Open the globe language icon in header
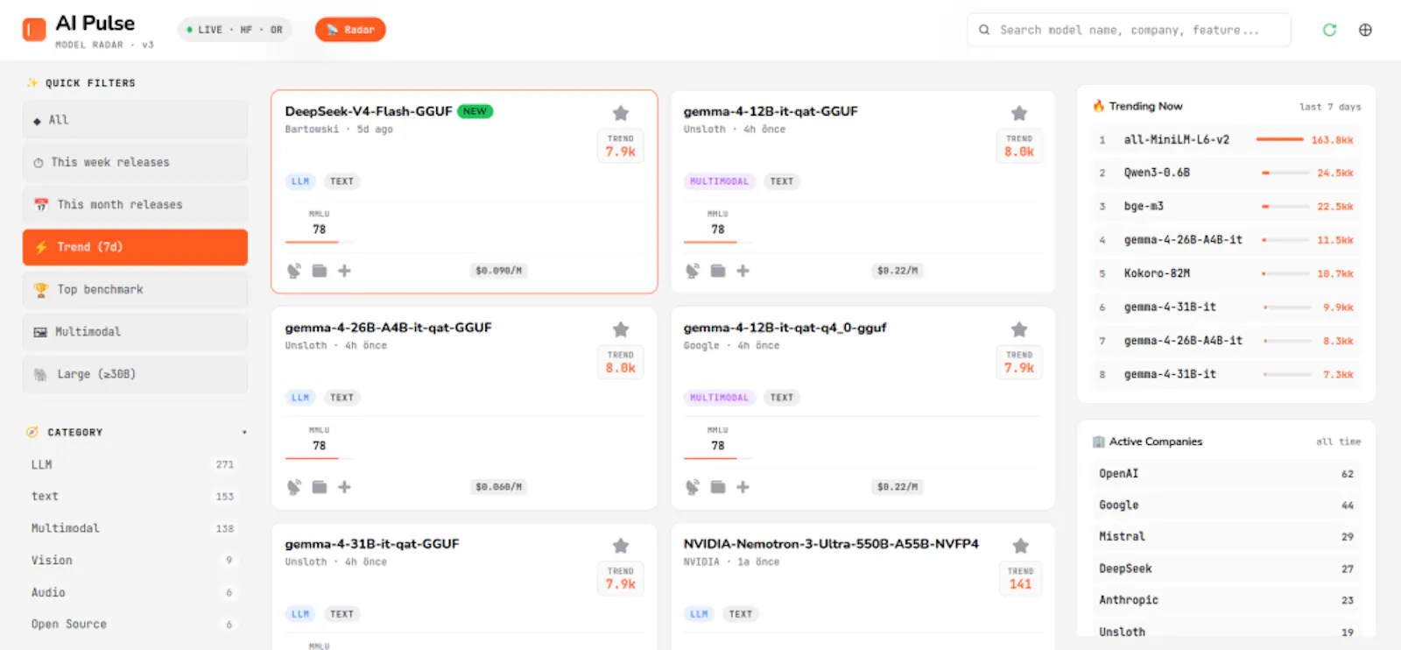The width and height of the screenshot is (1401, 650). pyautogui.click(x=1365, y=30)
